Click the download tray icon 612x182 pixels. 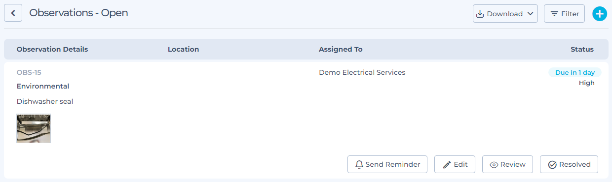point(480,14)
